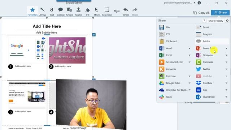Image resolution: width=231 pixels, height=130 pixels.
Task: Share to Camtasia
Action: coord(204,62)
